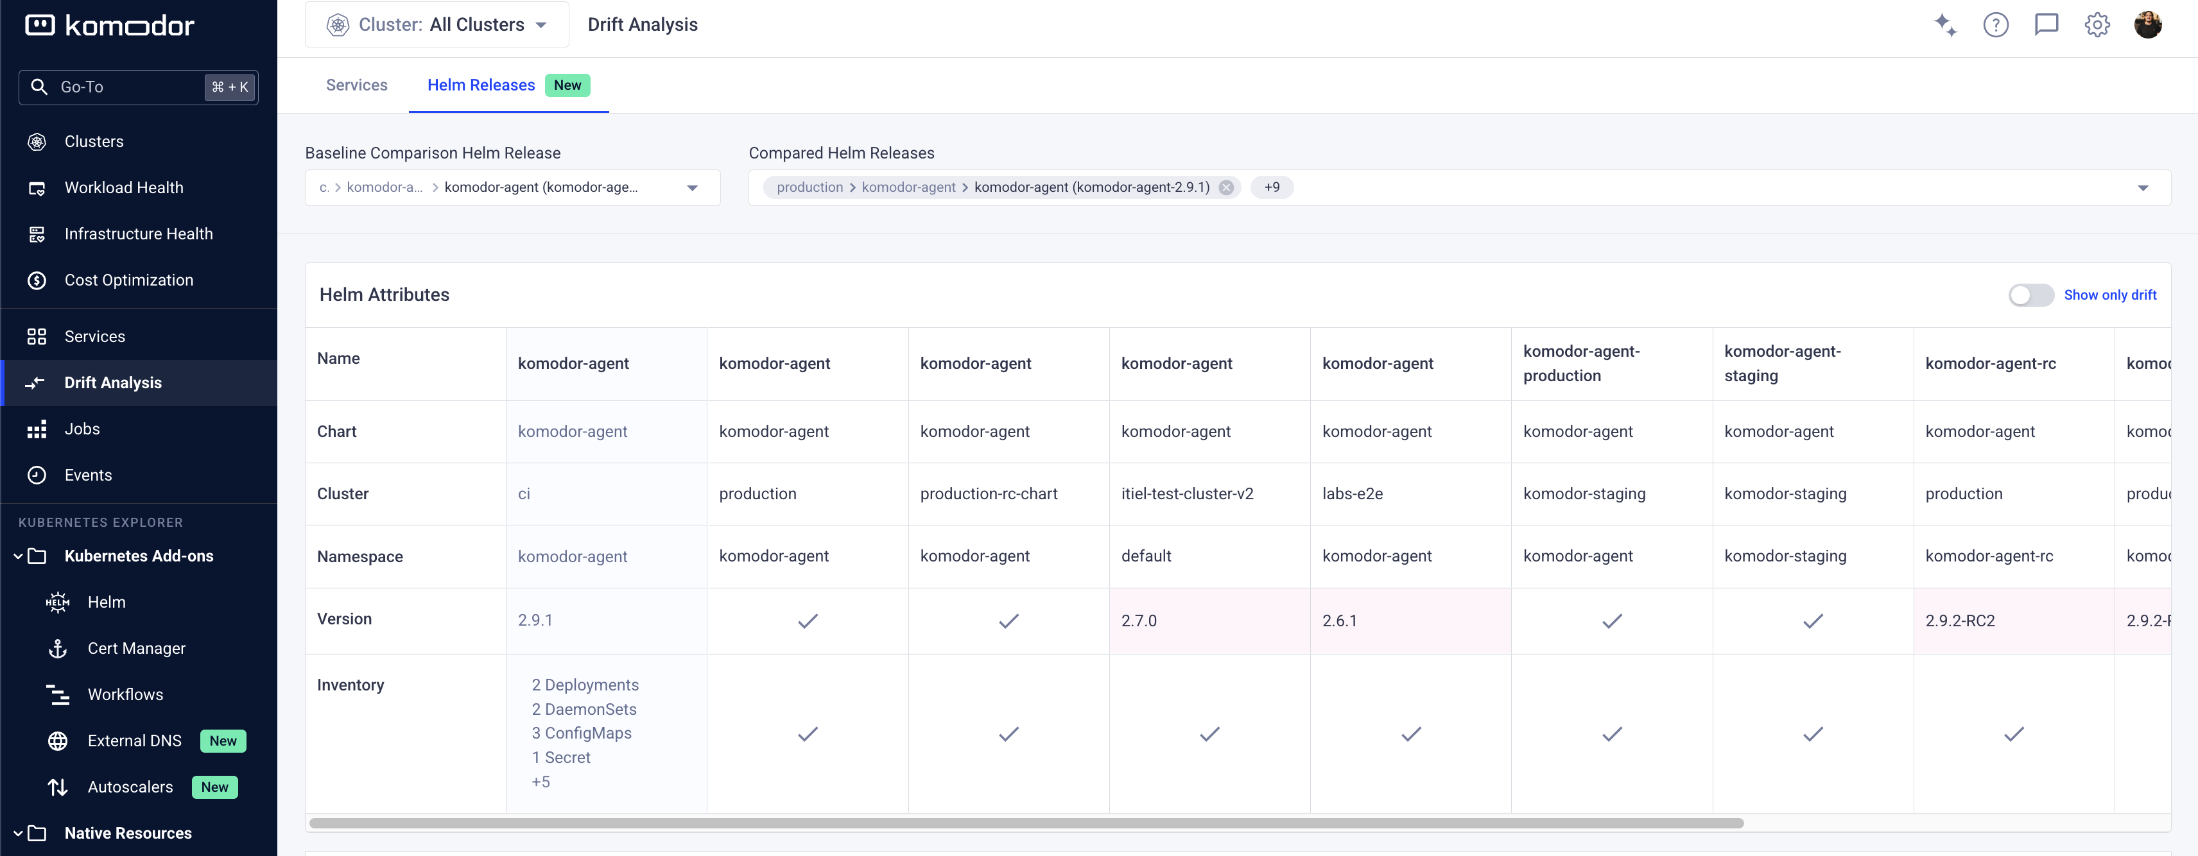
Task: Open Baseline Comparison Helm Release dropdown
Action: click(x=512, y=187)
